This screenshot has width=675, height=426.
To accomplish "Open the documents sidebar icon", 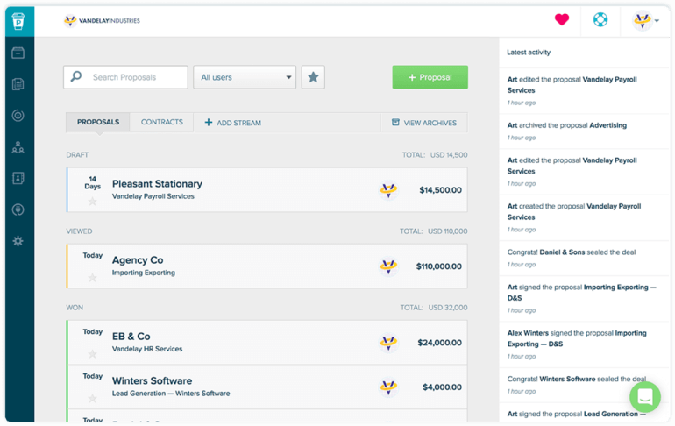I will tap(18, 84).
